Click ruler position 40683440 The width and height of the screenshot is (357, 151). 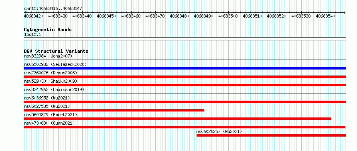[x=82, y=16]
